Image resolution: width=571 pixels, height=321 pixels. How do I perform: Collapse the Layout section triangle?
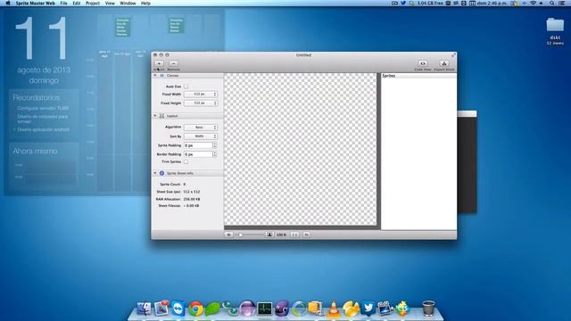pos(155,116)
